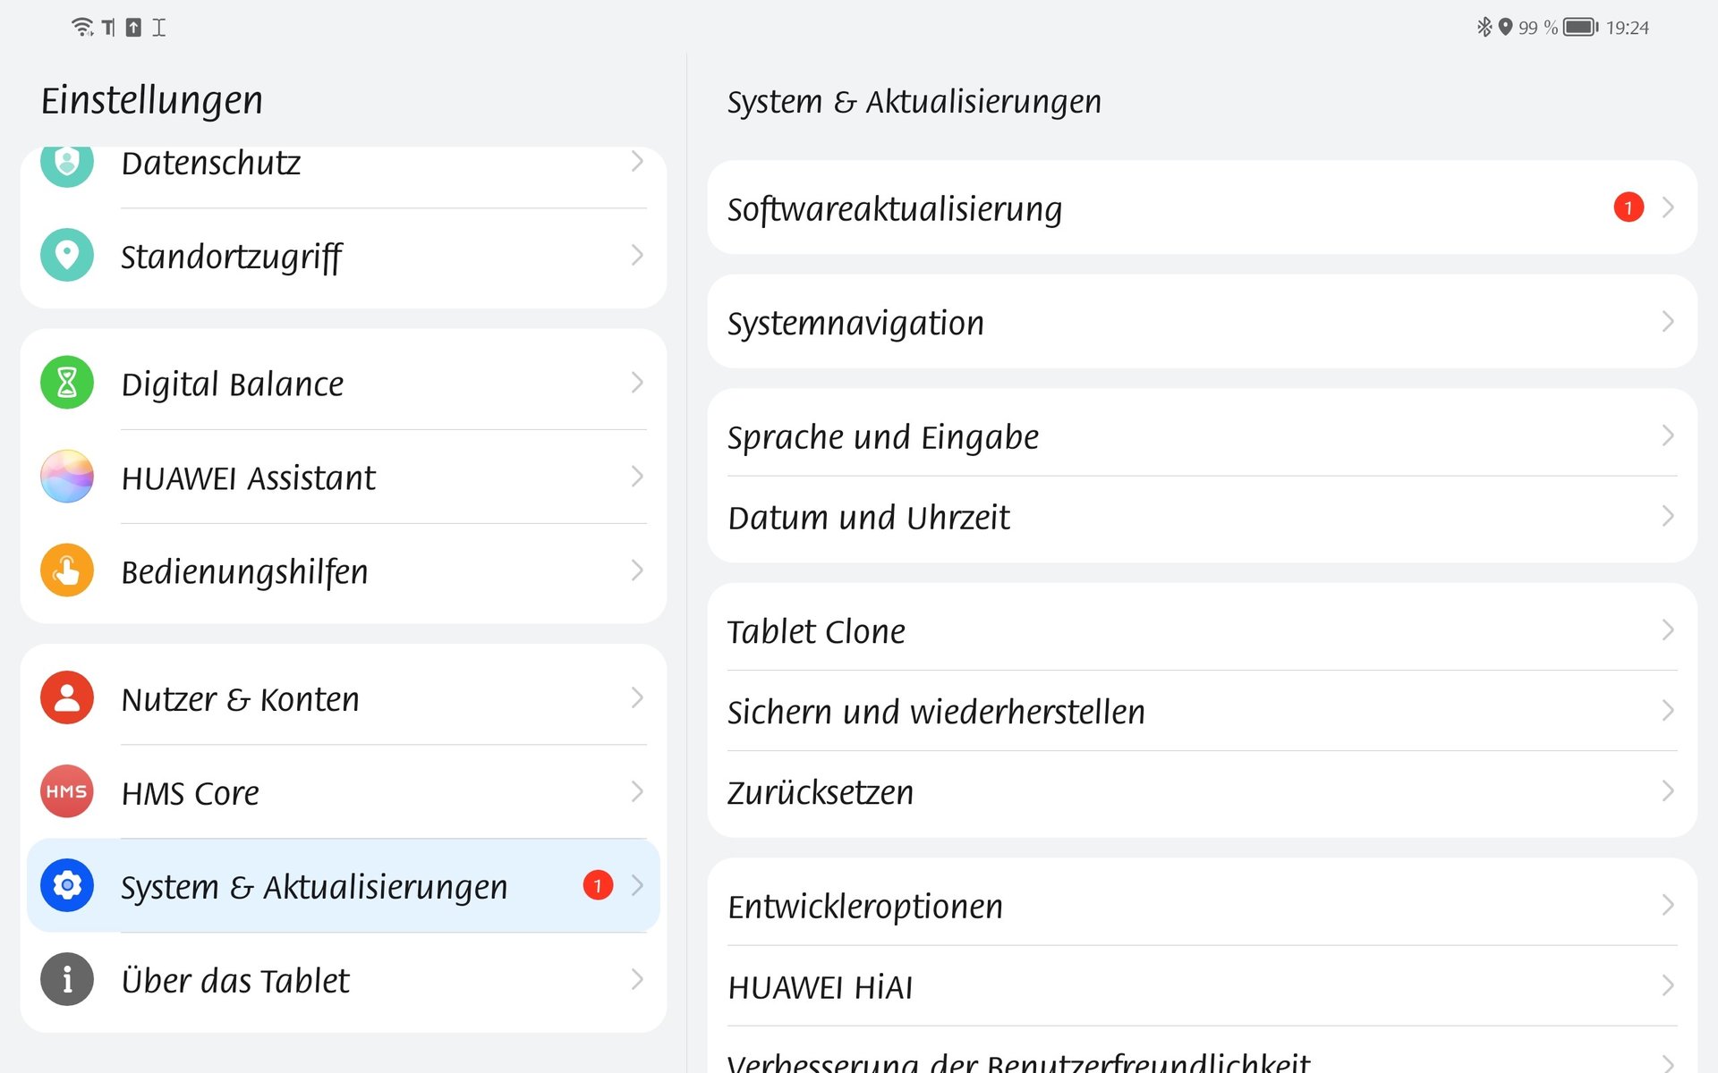Screen dimensions: 1718x1073
Task: Tap chevron next to Bedienungshilfen
Action: coord(637,570)
